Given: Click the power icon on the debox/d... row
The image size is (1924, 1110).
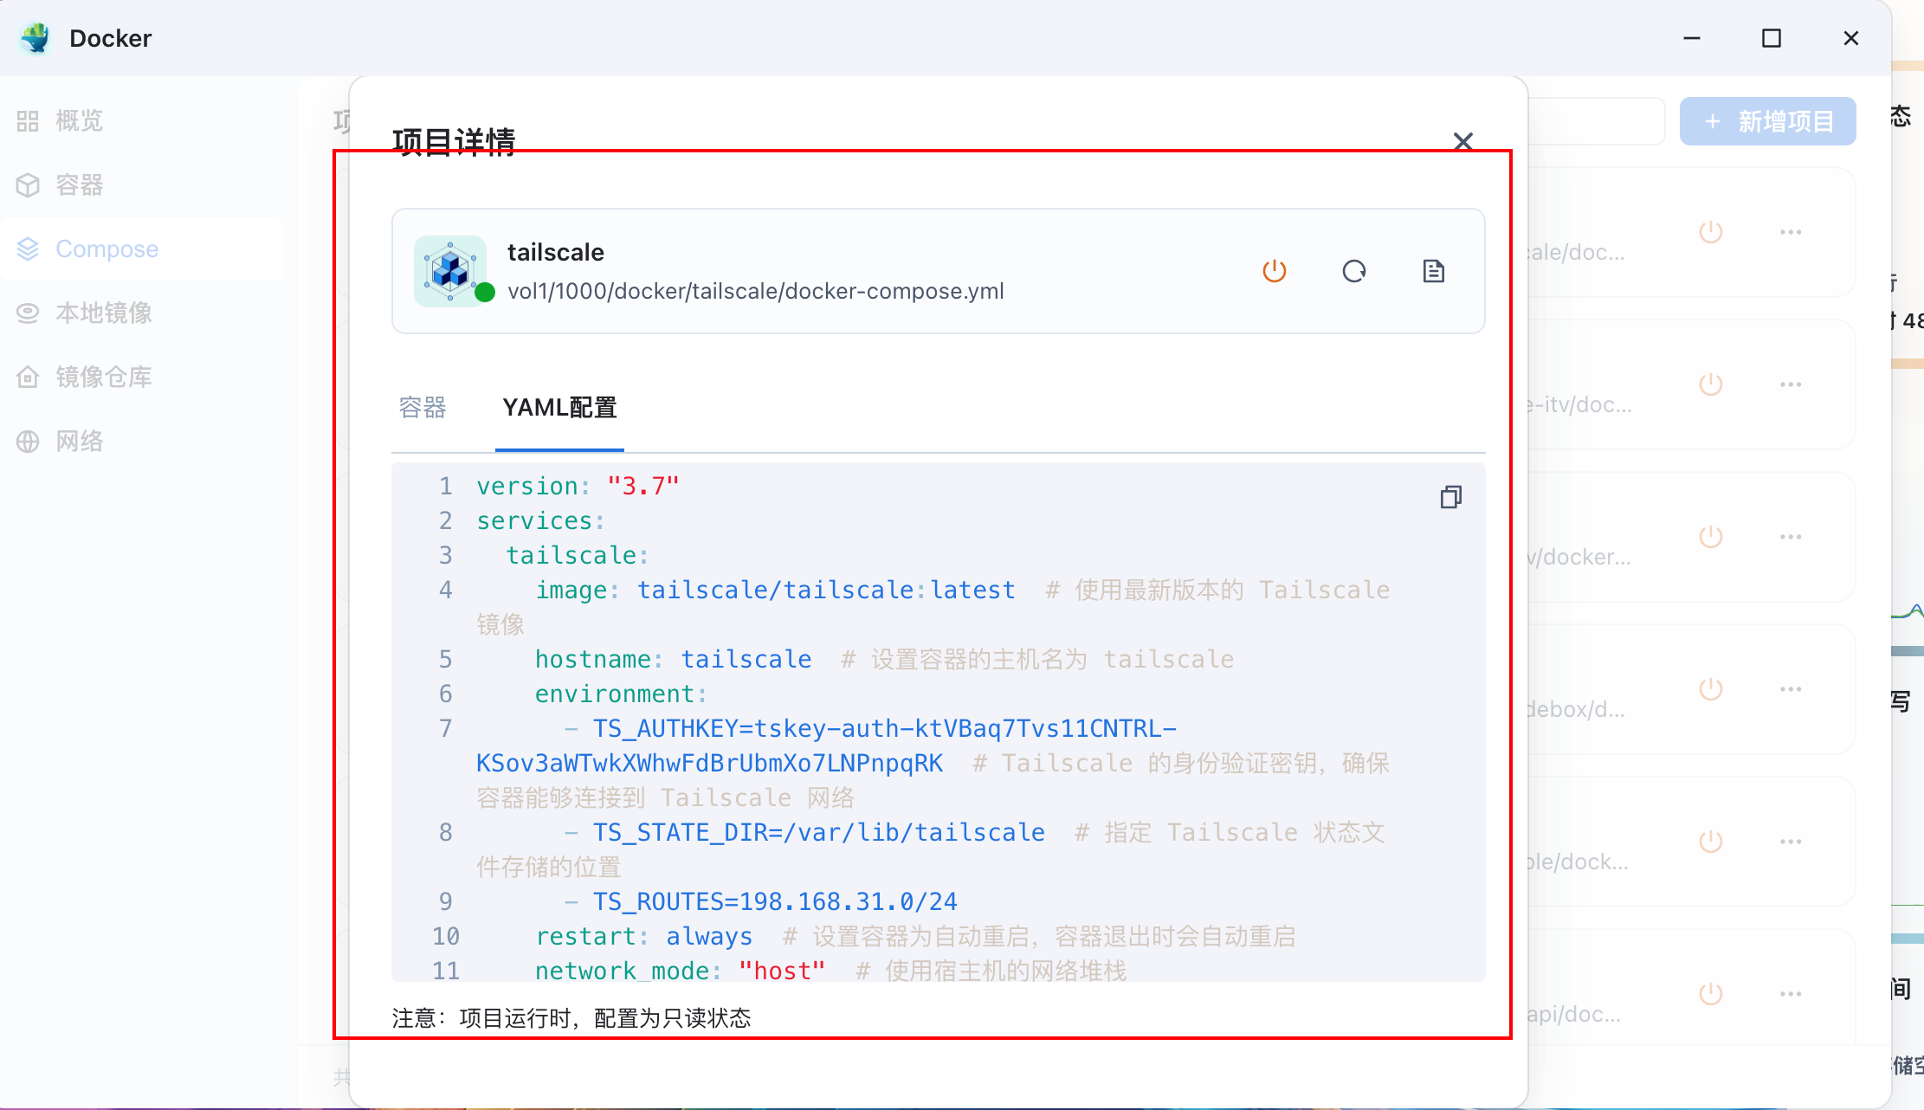Looking at the screenshot, I should 1711,689.
